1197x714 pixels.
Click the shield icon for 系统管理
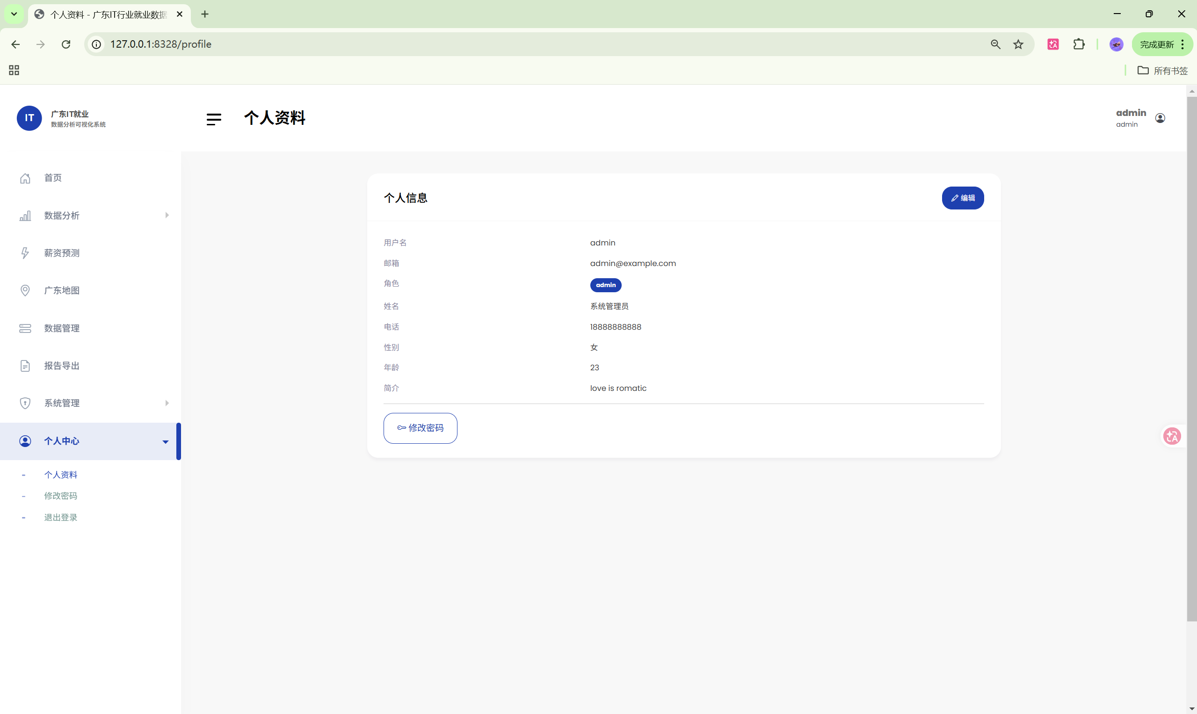click(25, 403)
